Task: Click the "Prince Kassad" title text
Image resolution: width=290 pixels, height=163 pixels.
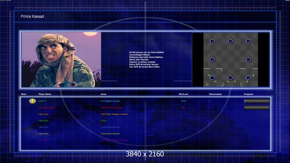Action: coord(32,16)
